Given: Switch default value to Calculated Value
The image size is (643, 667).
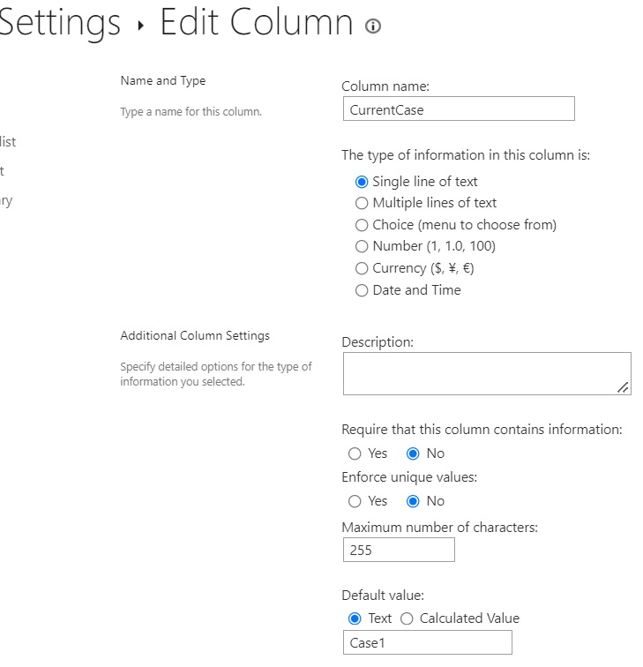Looking at the screenshot, I should pos(407,618).
